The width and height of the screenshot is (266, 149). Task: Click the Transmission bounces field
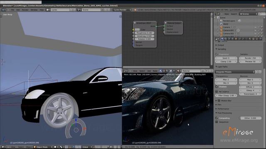[250, 94]
